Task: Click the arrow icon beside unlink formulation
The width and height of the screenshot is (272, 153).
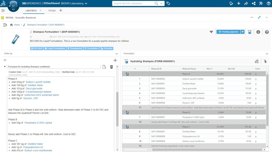Action: coord(265,61)
